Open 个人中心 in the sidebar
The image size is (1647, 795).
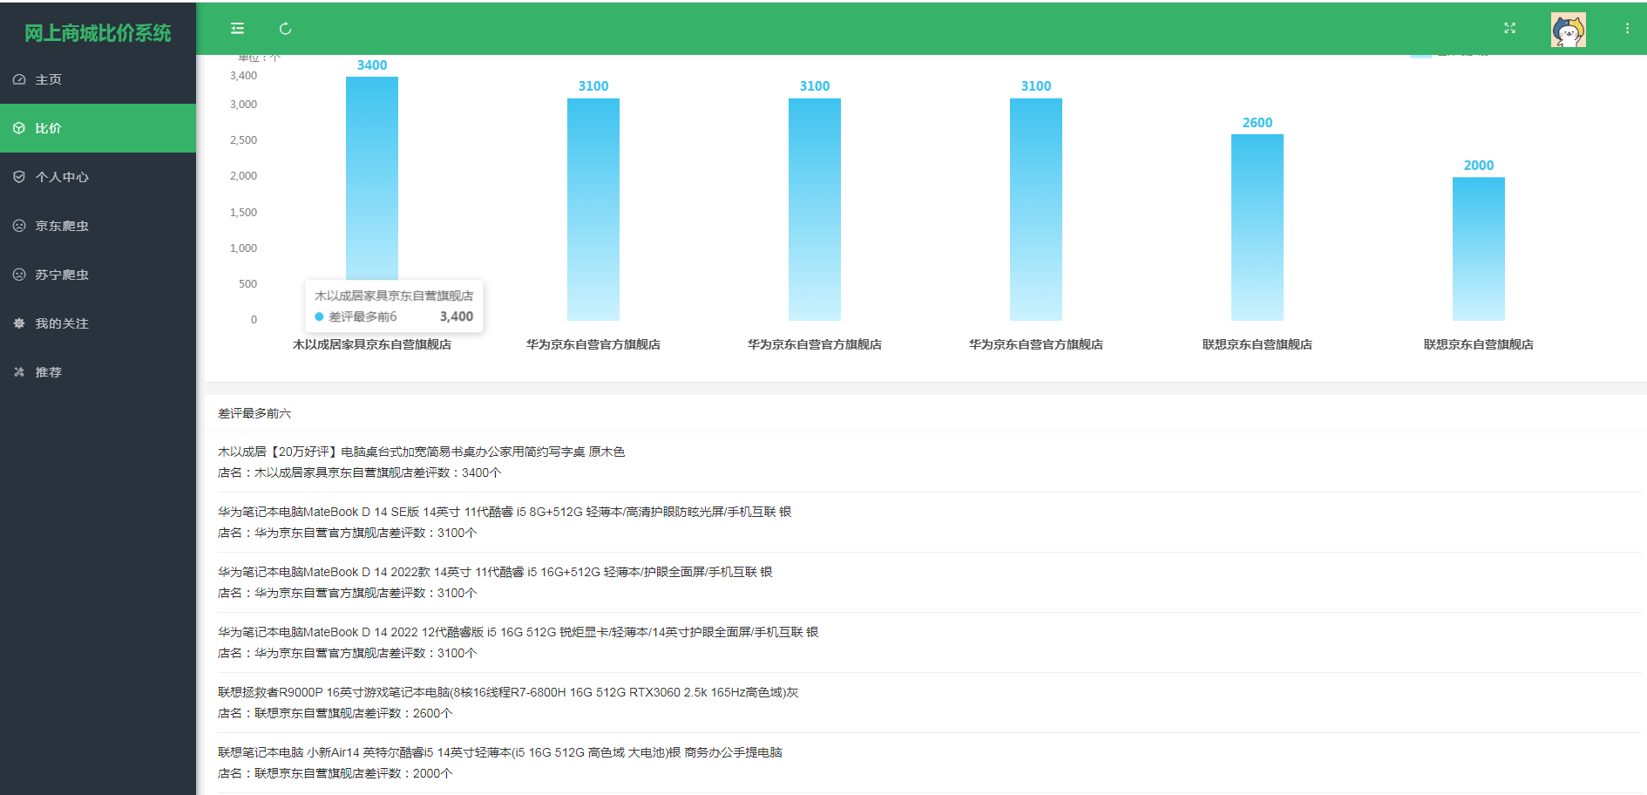(98, 177)
